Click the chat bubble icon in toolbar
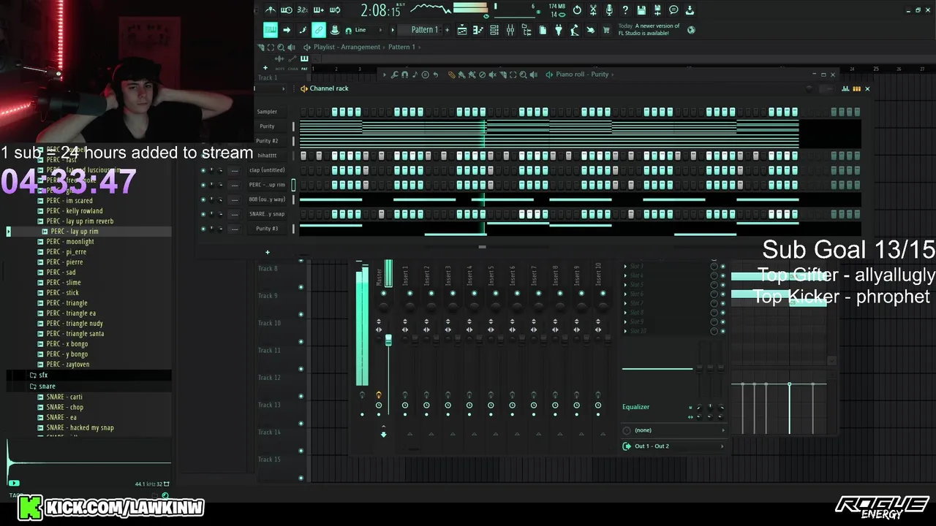Viewport: 936px width, 526px height. click(x=673, y=10)
